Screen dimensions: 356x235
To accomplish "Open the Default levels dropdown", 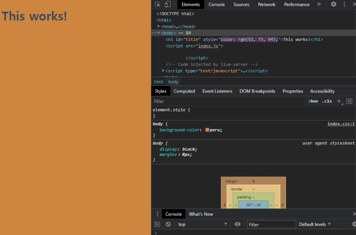I will [x=315, y=224].
